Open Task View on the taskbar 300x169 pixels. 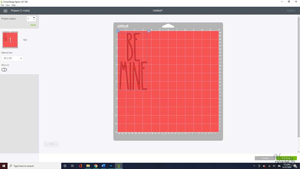(72, 166)
